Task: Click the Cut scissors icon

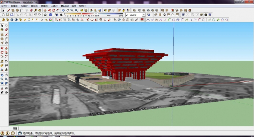Action: tap(17, 15)
